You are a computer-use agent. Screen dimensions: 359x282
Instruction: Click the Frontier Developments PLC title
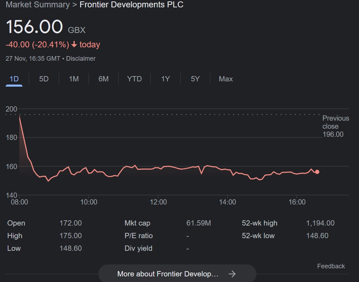coord(131,5)
